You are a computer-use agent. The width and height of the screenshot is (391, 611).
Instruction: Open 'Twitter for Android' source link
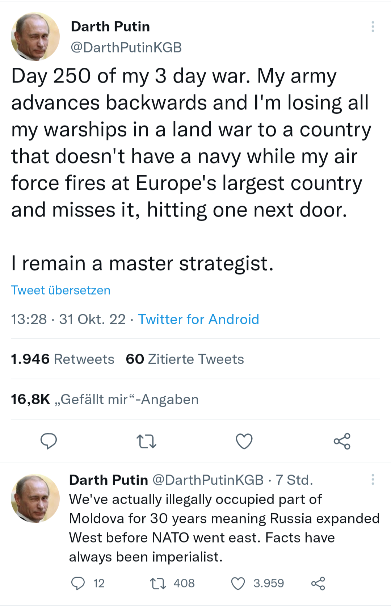coord(198,319)
